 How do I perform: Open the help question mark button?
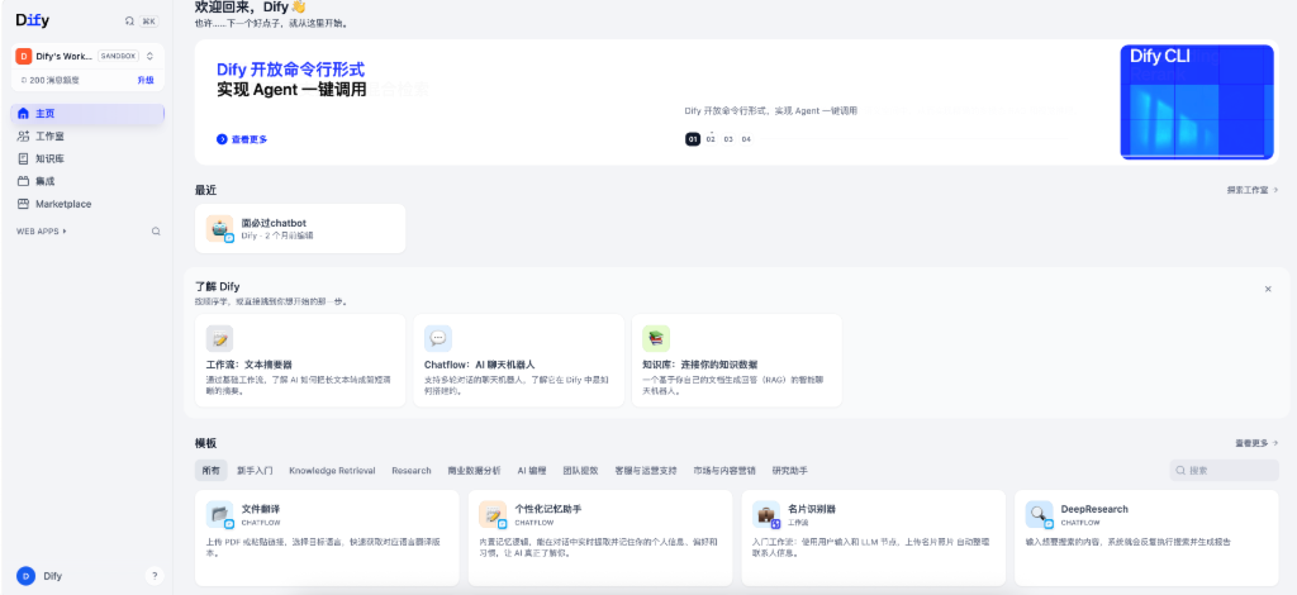pyautogui.click(x=155, y=575)
